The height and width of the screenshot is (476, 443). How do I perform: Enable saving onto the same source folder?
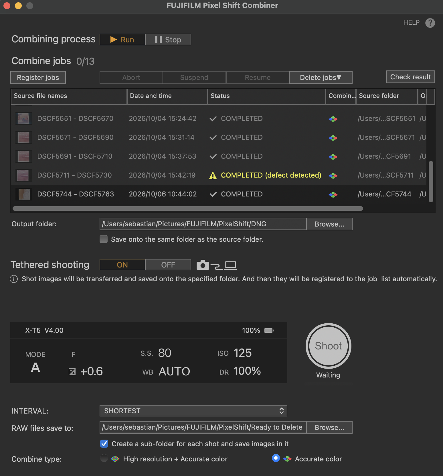104,239
